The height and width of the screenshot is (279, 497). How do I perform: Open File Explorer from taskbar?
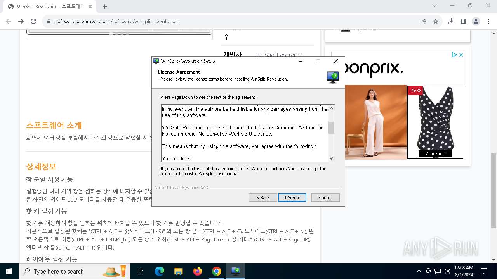click(179, 271)
